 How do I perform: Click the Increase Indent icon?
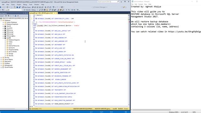pos(74,10)
